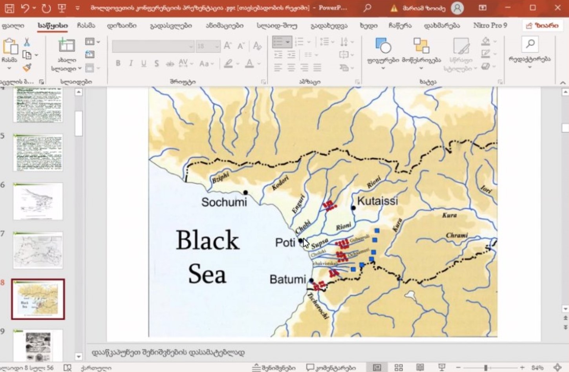The height and width of the screenshot is (372, 569).
Task: Collapse the ribbon with the chevron
Action: [x=563, y=82]
